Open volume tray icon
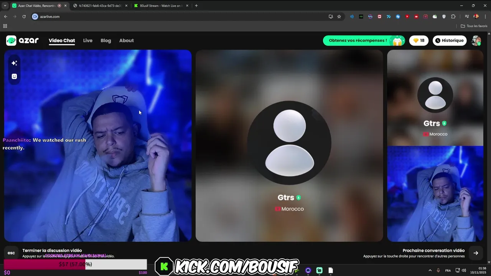The width and height of the screenshot is (491, 276). tap(464, 270)
